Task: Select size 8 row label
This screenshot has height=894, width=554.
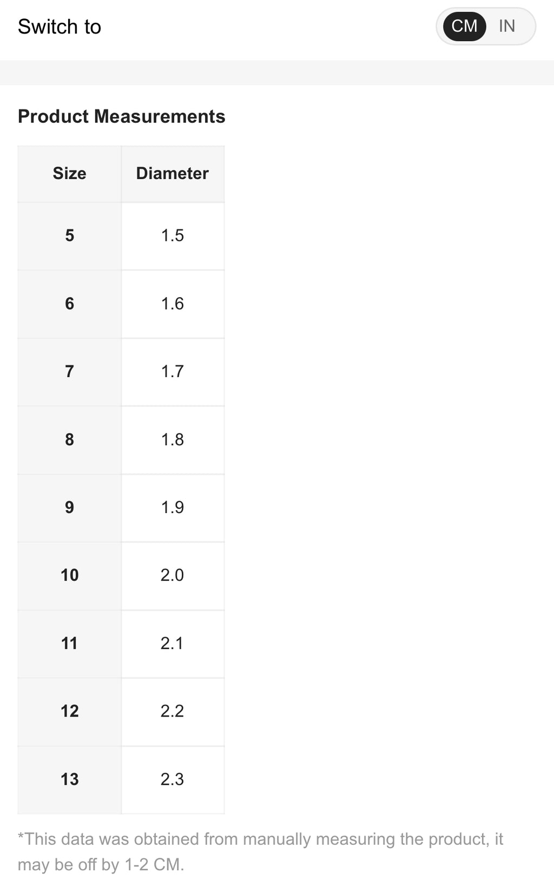Action: pos(70,440)
